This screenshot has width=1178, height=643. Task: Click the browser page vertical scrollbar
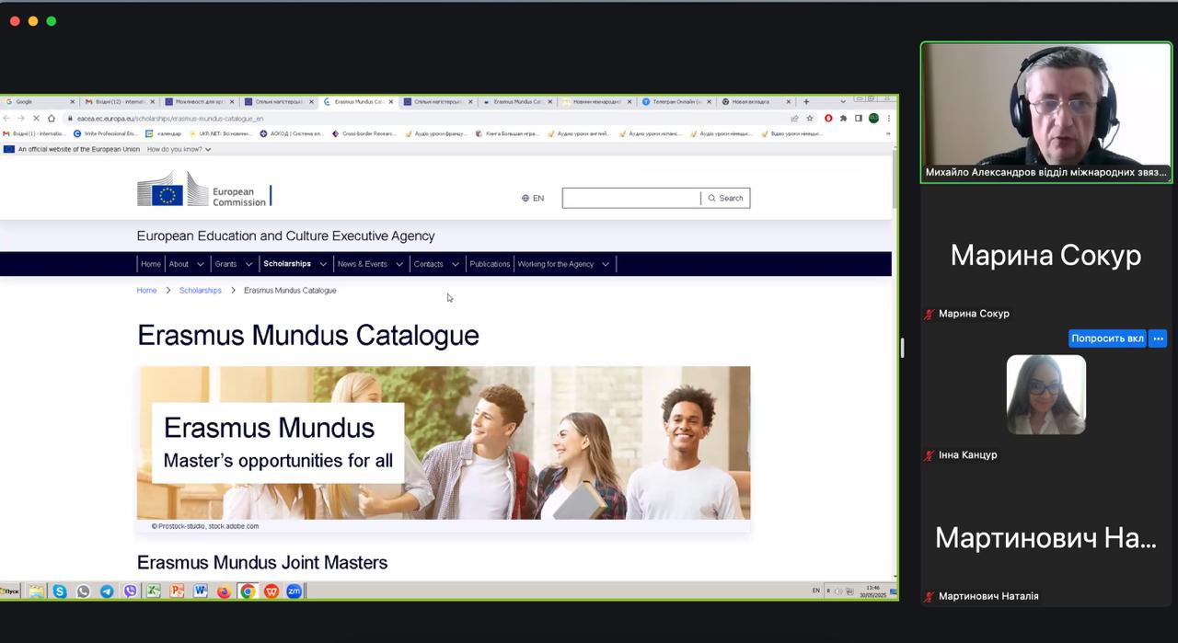pos(895,180)
